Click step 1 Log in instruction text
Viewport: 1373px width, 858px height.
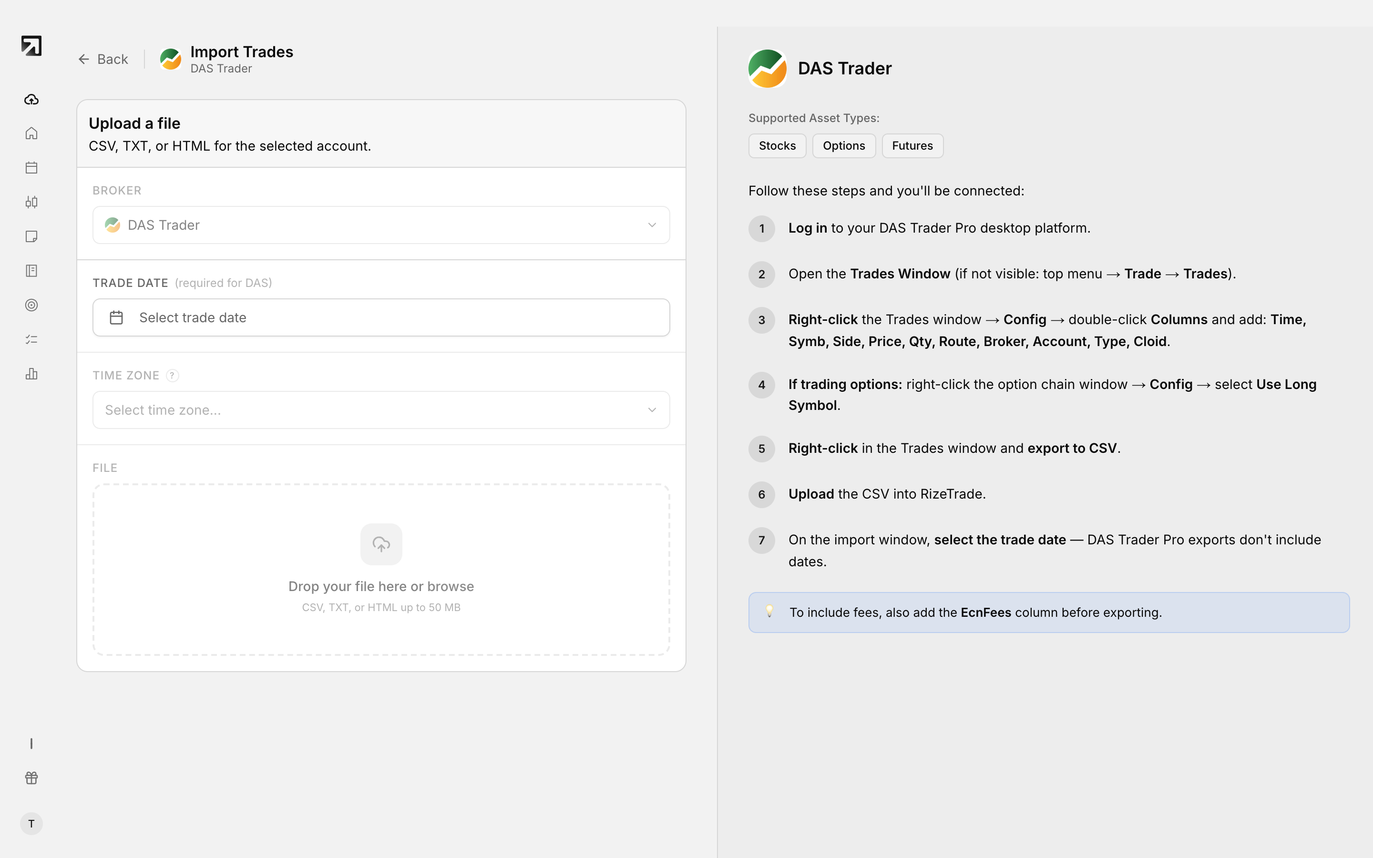pyautogui.click(x=939, y=228)
